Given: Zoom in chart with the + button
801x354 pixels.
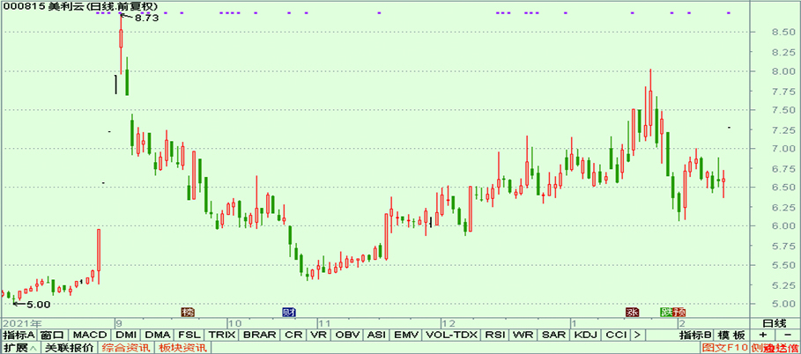Looking at the screenshot, I should point(763,336).
